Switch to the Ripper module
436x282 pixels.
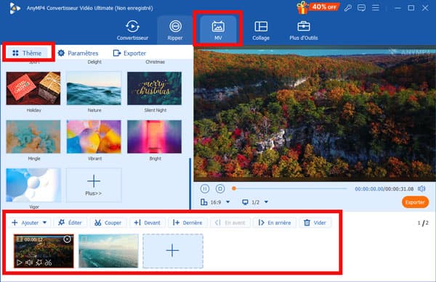click(x=175, y=30)
